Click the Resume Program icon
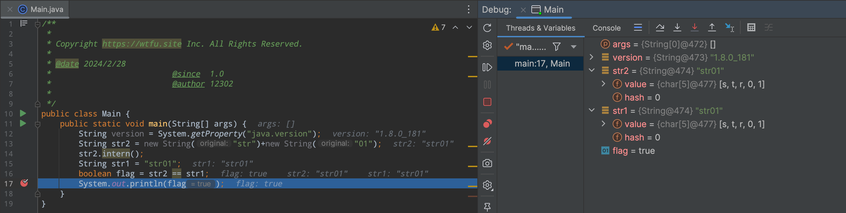Screen dimensions: 846x213 point(487,67)
